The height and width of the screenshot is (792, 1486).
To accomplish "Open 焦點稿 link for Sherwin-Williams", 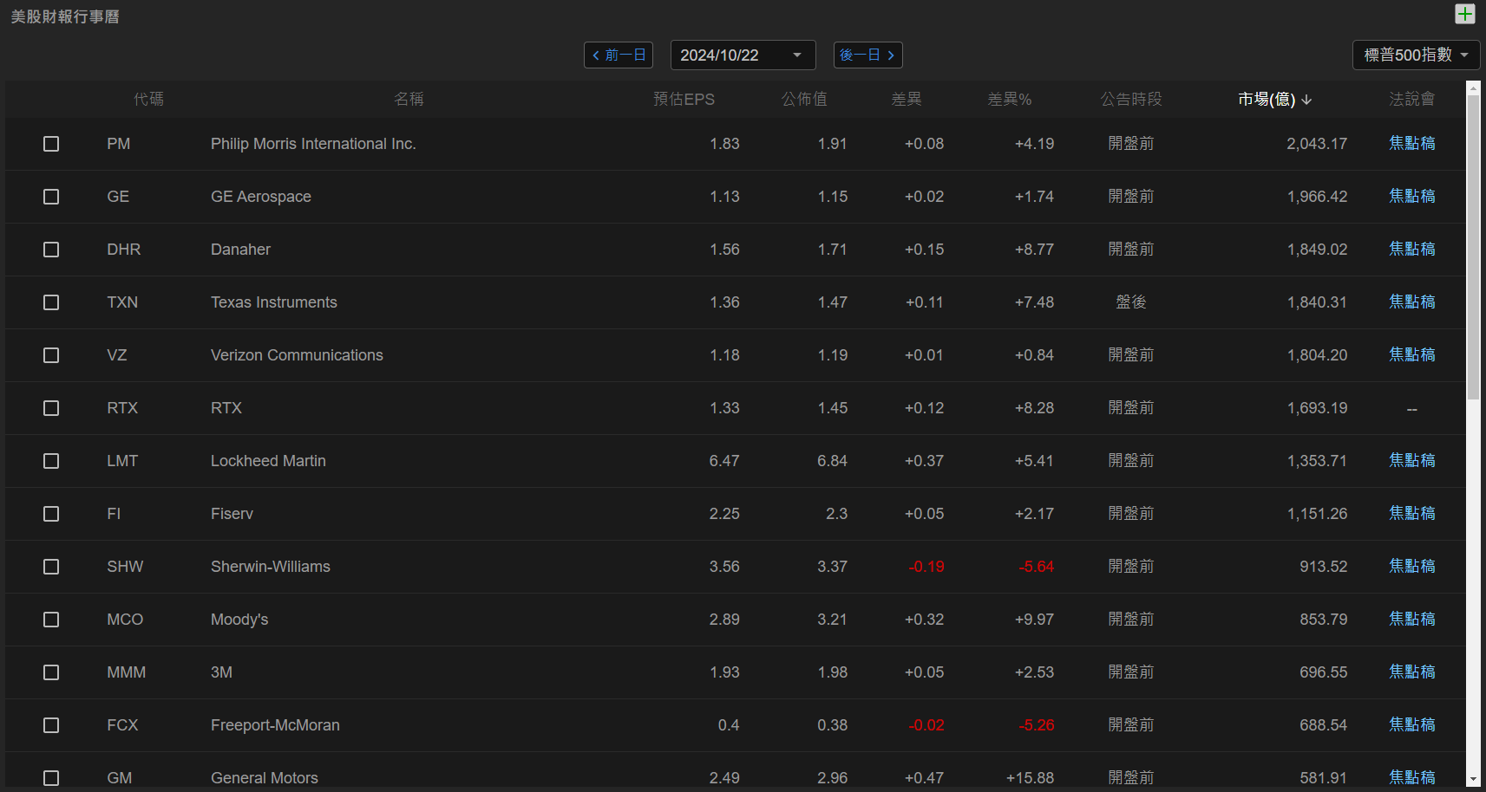I will 1411,567.
